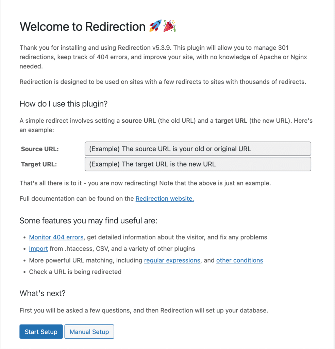Click the Source URL: label

click(40, 149)
